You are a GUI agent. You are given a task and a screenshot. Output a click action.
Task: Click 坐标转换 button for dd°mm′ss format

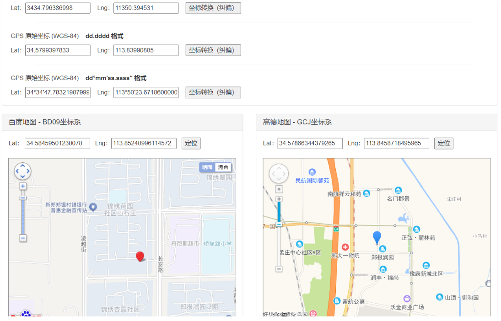click(x=213, y=92)
